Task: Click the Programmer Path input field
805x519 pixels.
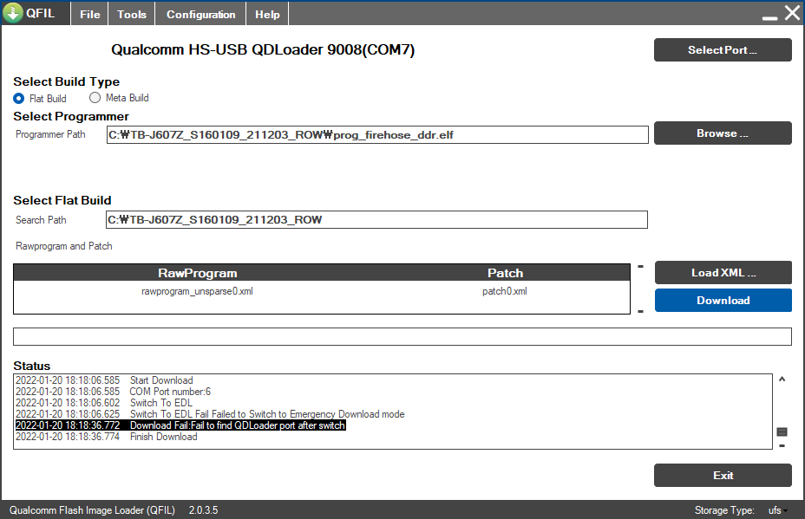Action: (377, 135)
